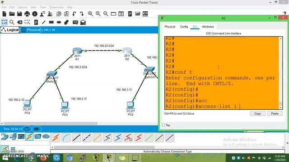Click Fast Forward Time button
This screenshot has height=162, width=289.
(37, 129)
